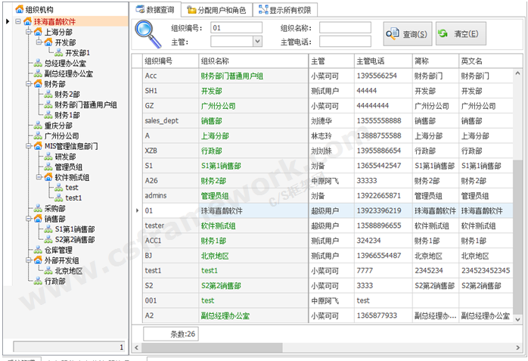Switch to the 数据查询 tab
The image size is (528, 361).
pos(155,10)
